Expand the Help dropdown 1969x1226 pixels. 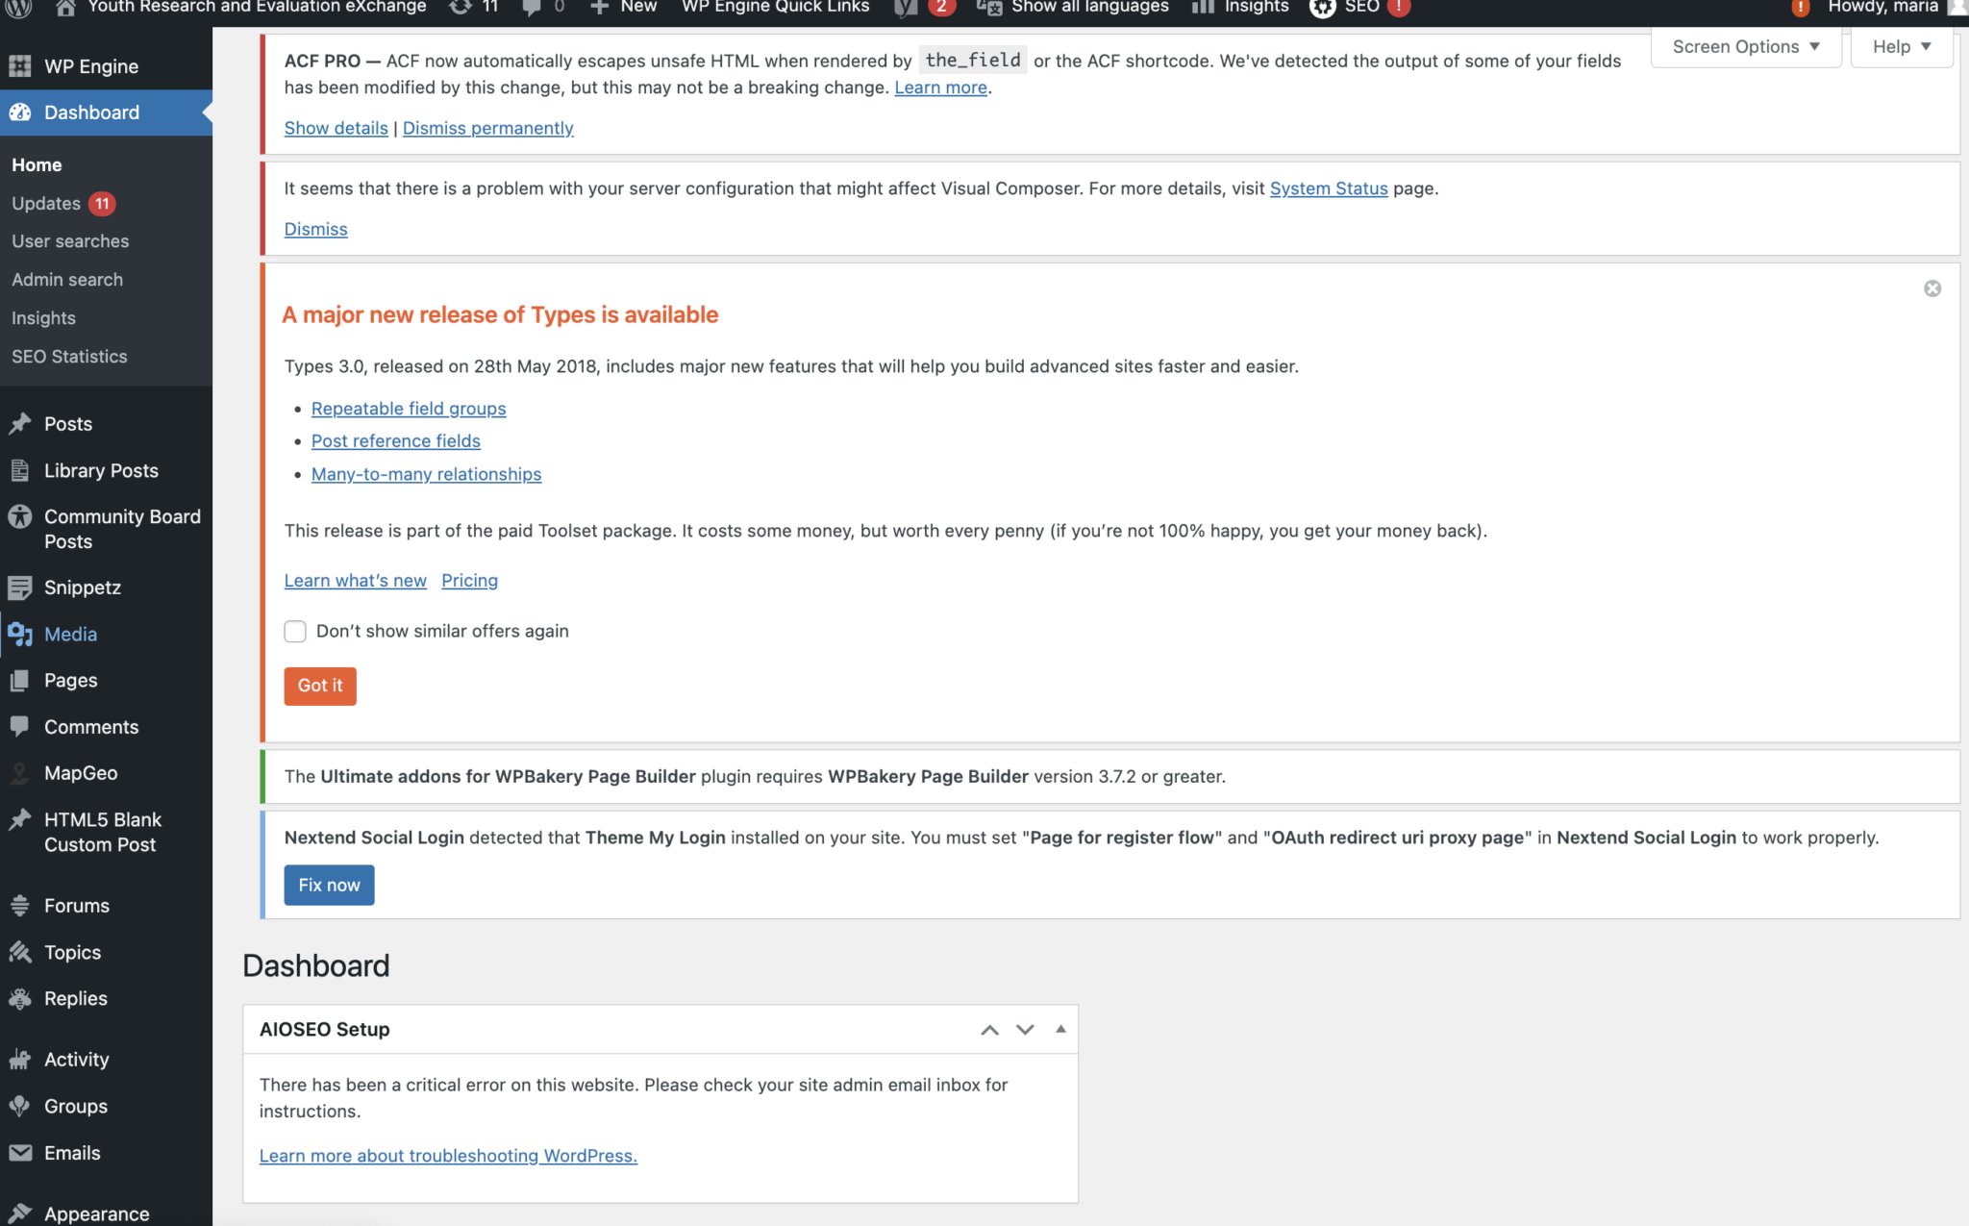click(x=1901, y=47)
